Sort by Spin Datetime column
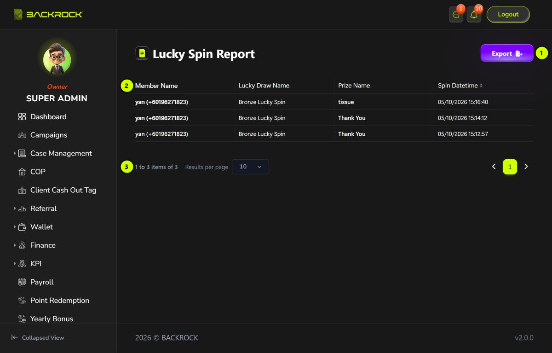 pos(460,86)
